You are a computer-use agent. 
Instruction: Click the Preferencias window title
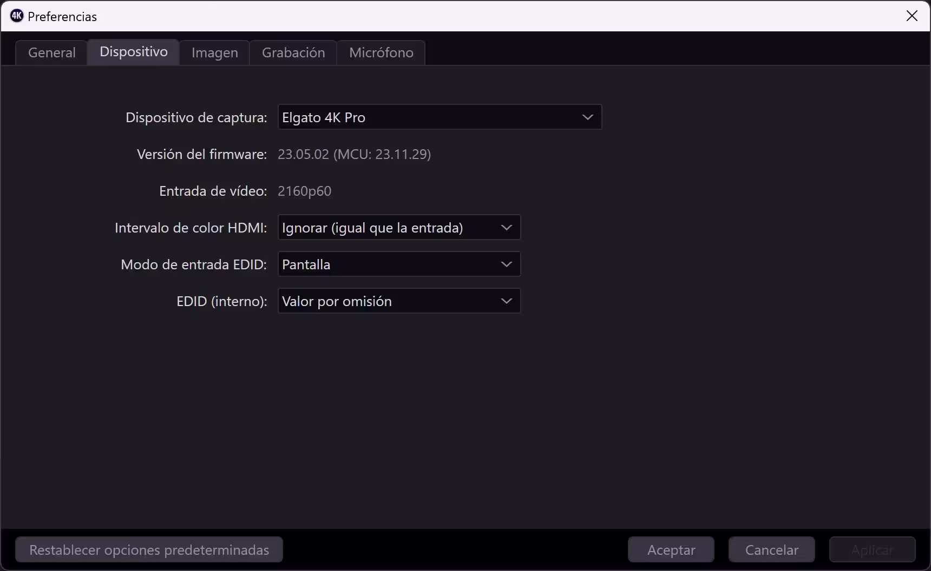62,17
